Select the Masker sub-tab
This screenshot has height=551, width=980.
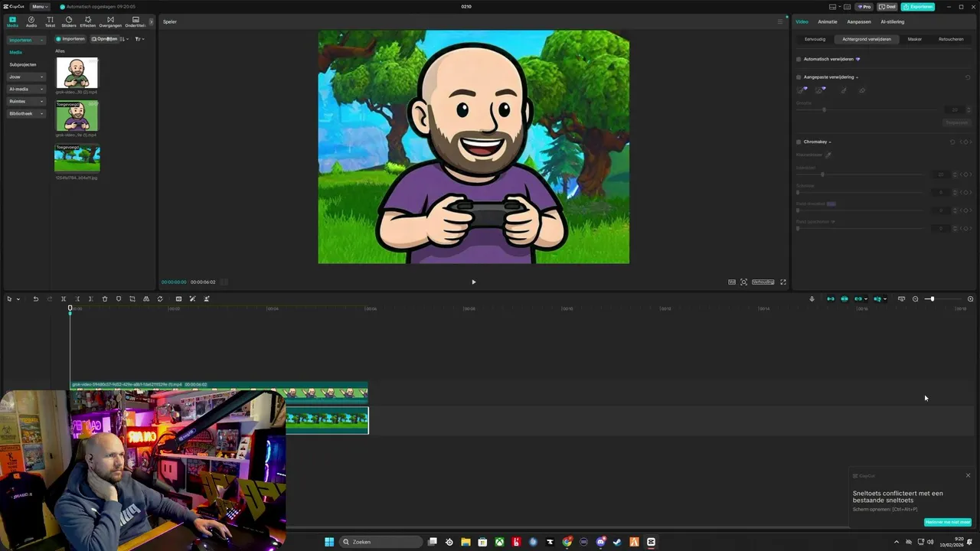[915, 39]
